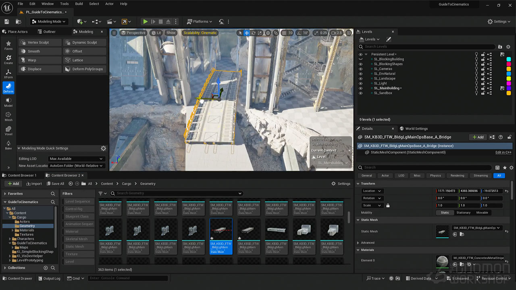The image size is (516, 290).
Task: Click the Add button in Details panel
Action: (478, 137)
